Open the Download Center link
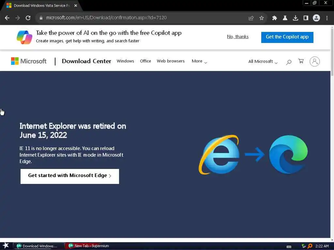This screenshot has width=334, height=250. click(x=86, y=61)
